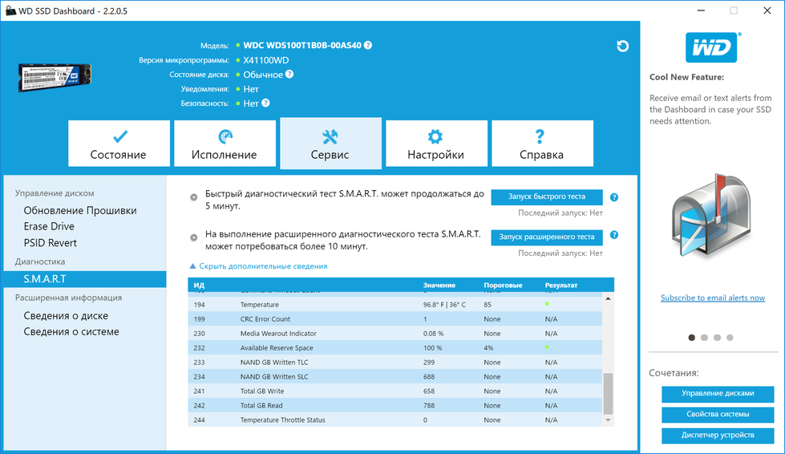The height and width of the screenshot is (454, 785).
Task: Select first carousel dot
Action: tap(691, 338)
